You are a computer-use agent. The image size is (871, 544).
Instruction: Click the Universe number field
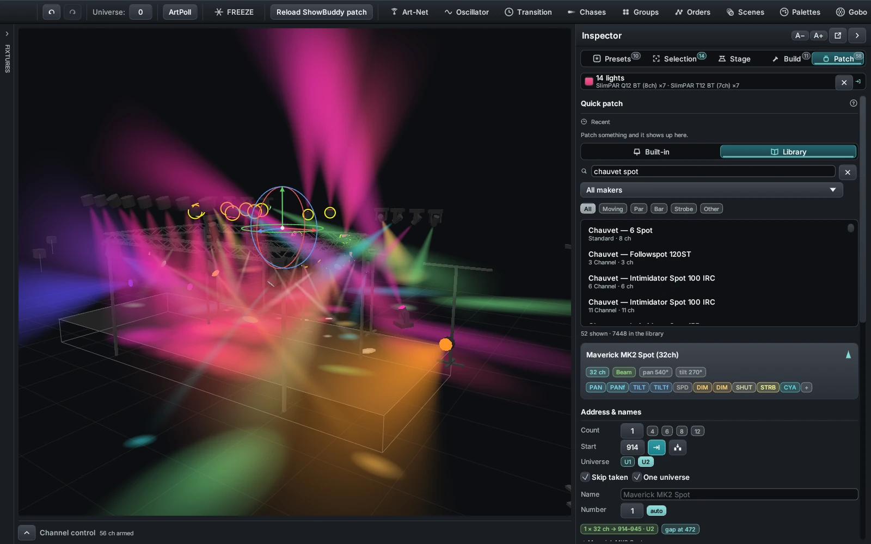pos(140,12)
